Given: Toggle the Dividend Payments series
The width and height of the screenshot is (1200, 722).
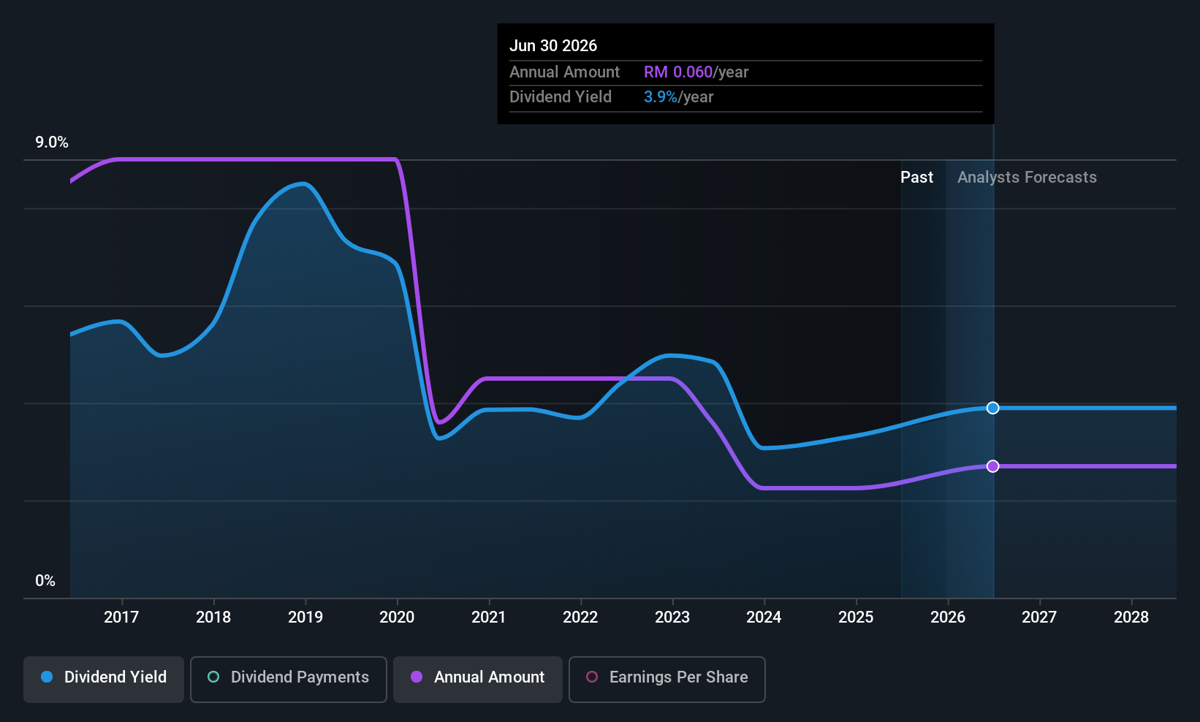Looking at the screenshot, I should tap(289, 680).
